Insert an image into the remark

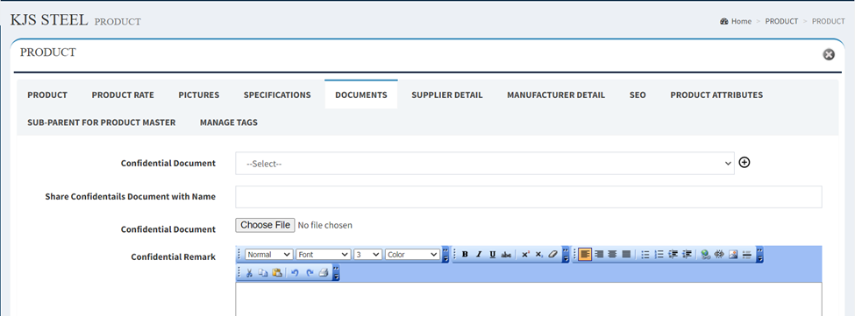(733, 254)
